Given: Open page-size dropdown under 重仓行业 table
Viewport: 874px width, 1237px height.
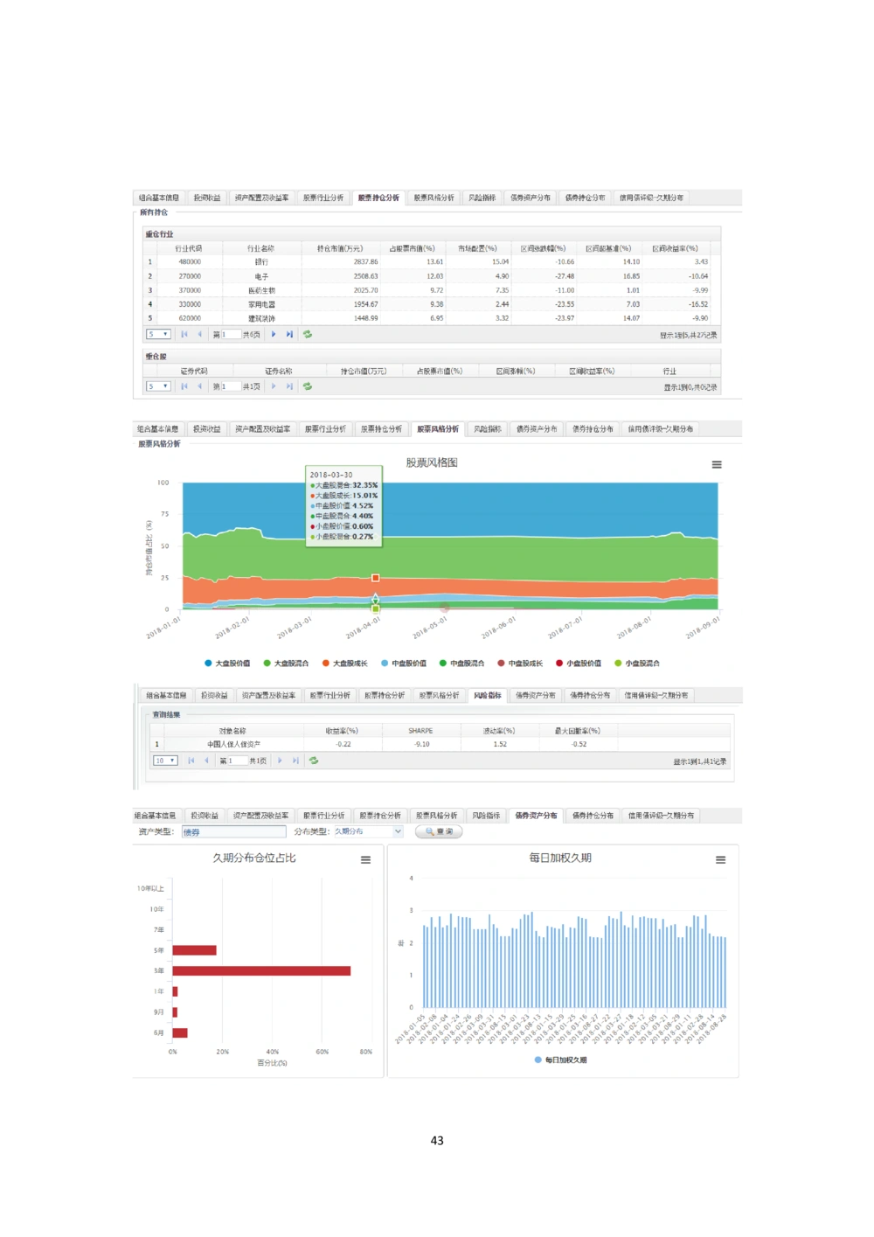Looking at the screenshot, I should point(158,334).
